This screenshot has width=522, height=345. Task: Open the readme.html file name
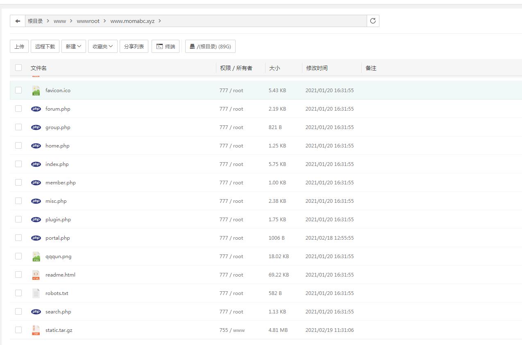pos(60,275)
